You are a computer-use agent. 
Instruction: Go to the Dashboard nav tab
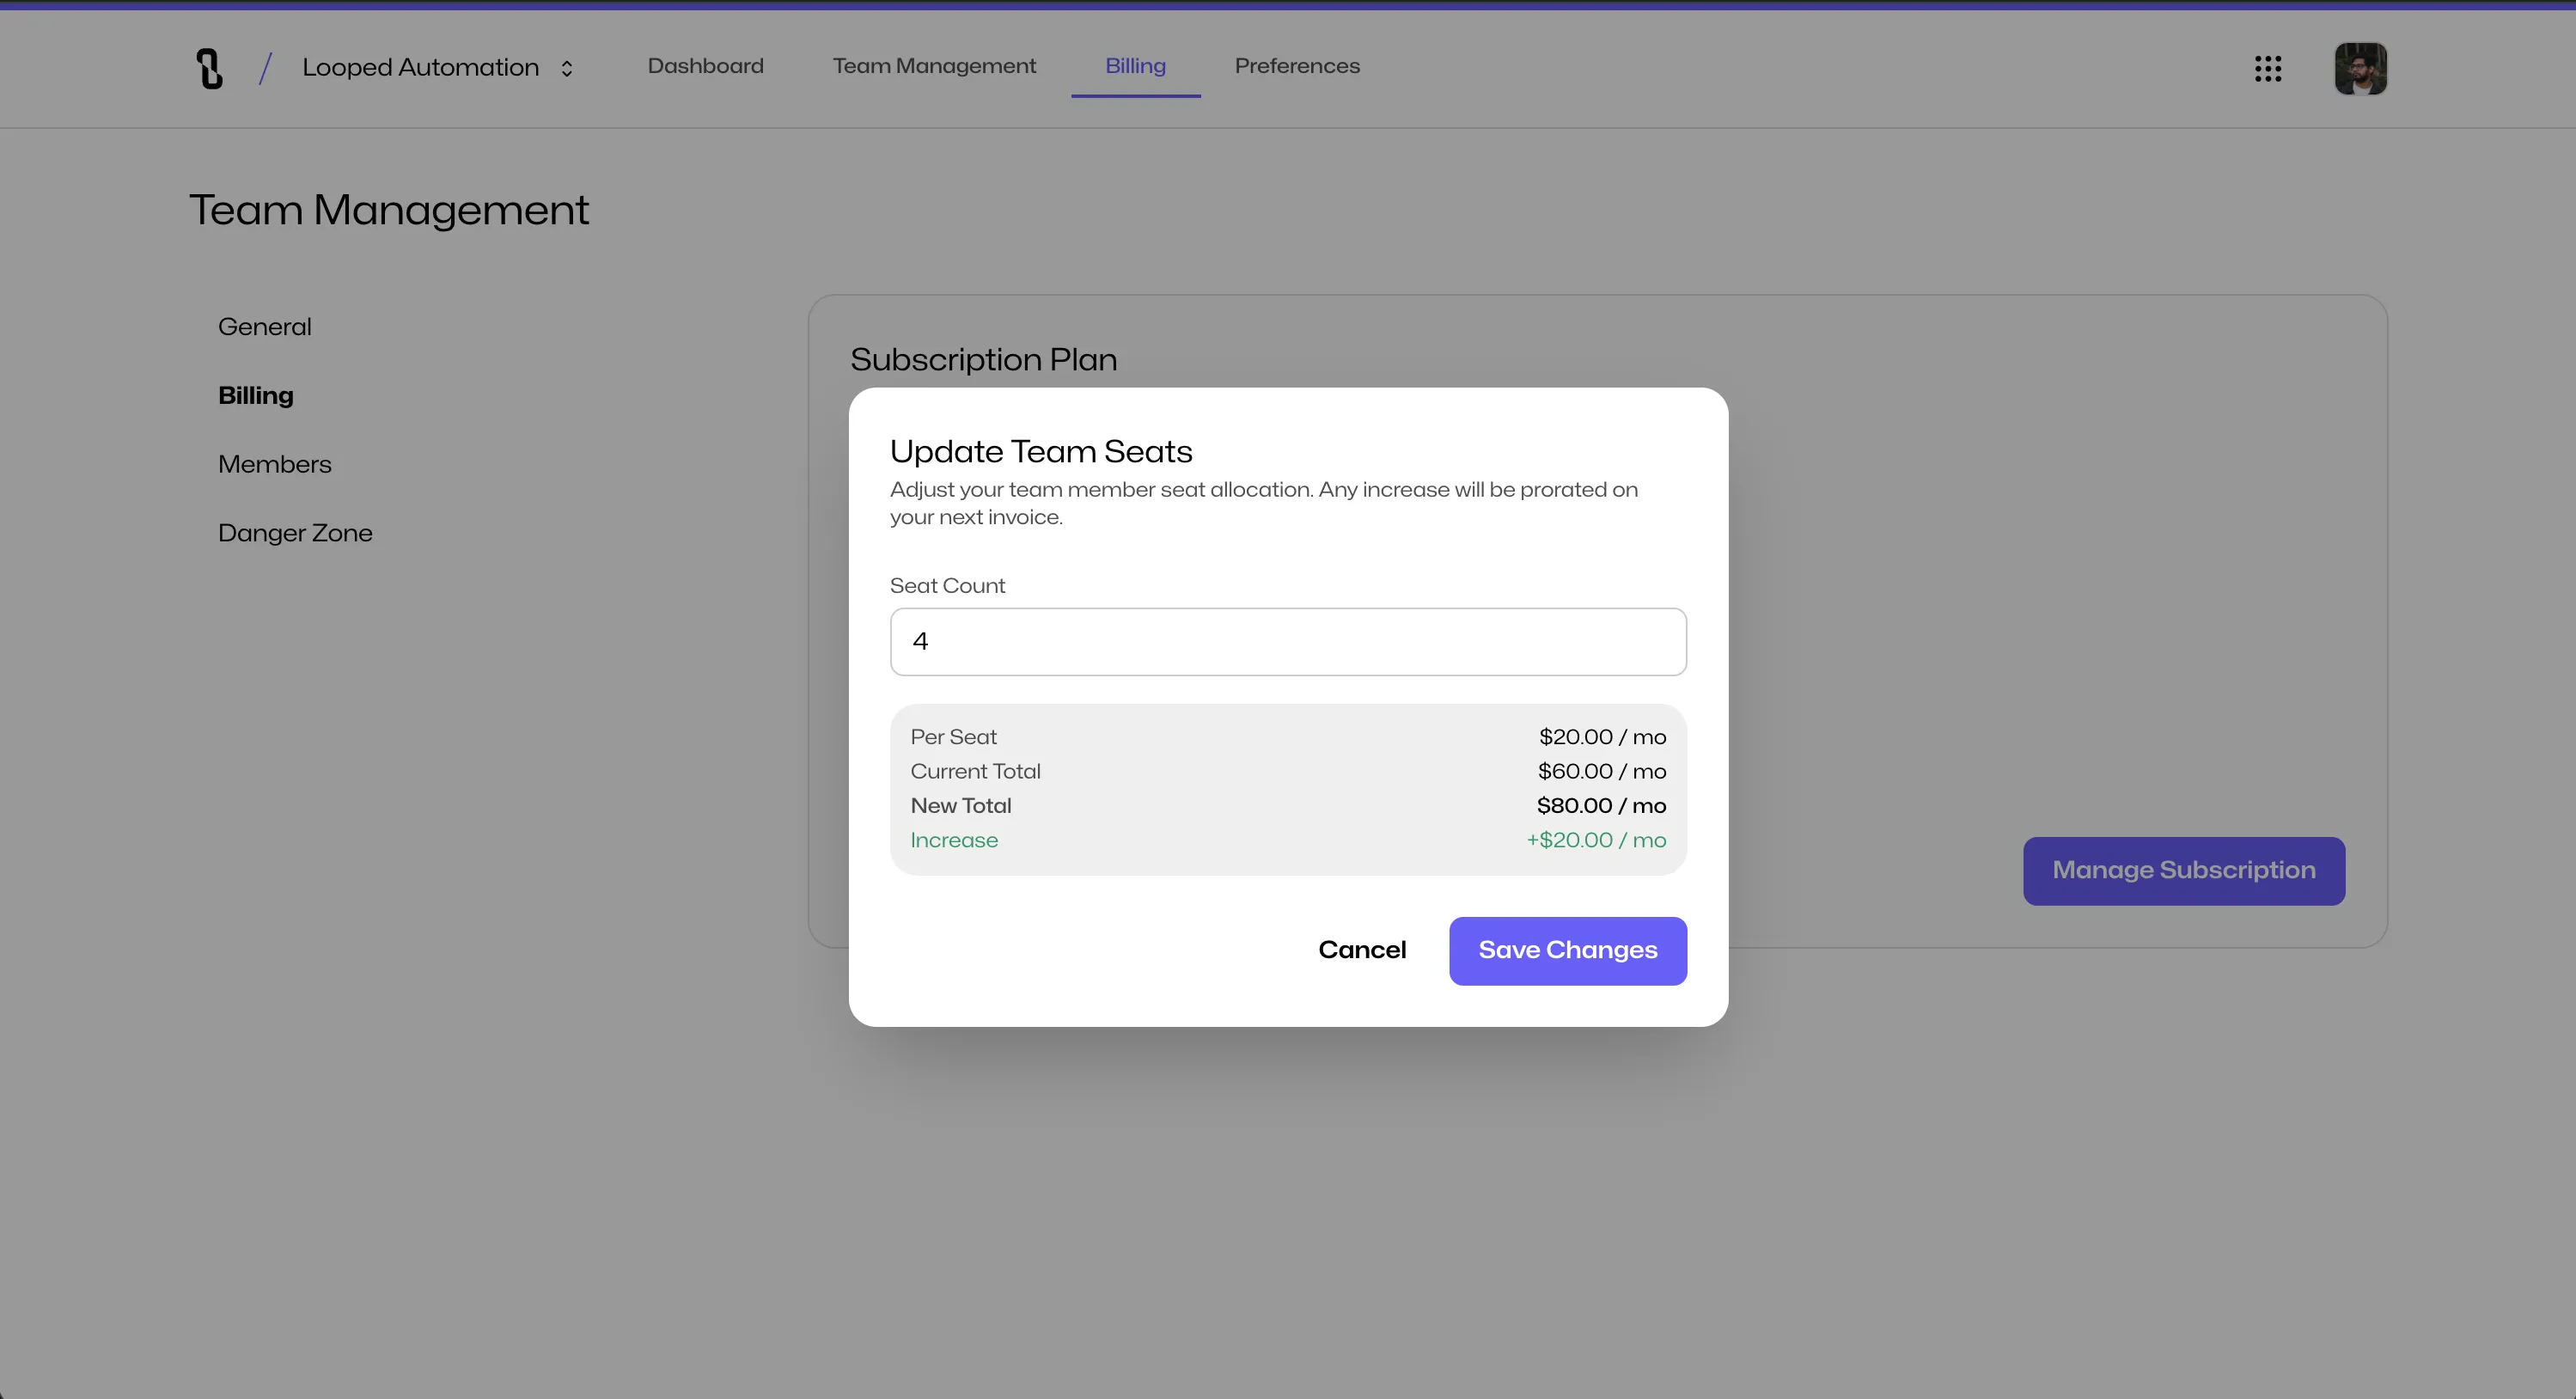pos(705,66)
